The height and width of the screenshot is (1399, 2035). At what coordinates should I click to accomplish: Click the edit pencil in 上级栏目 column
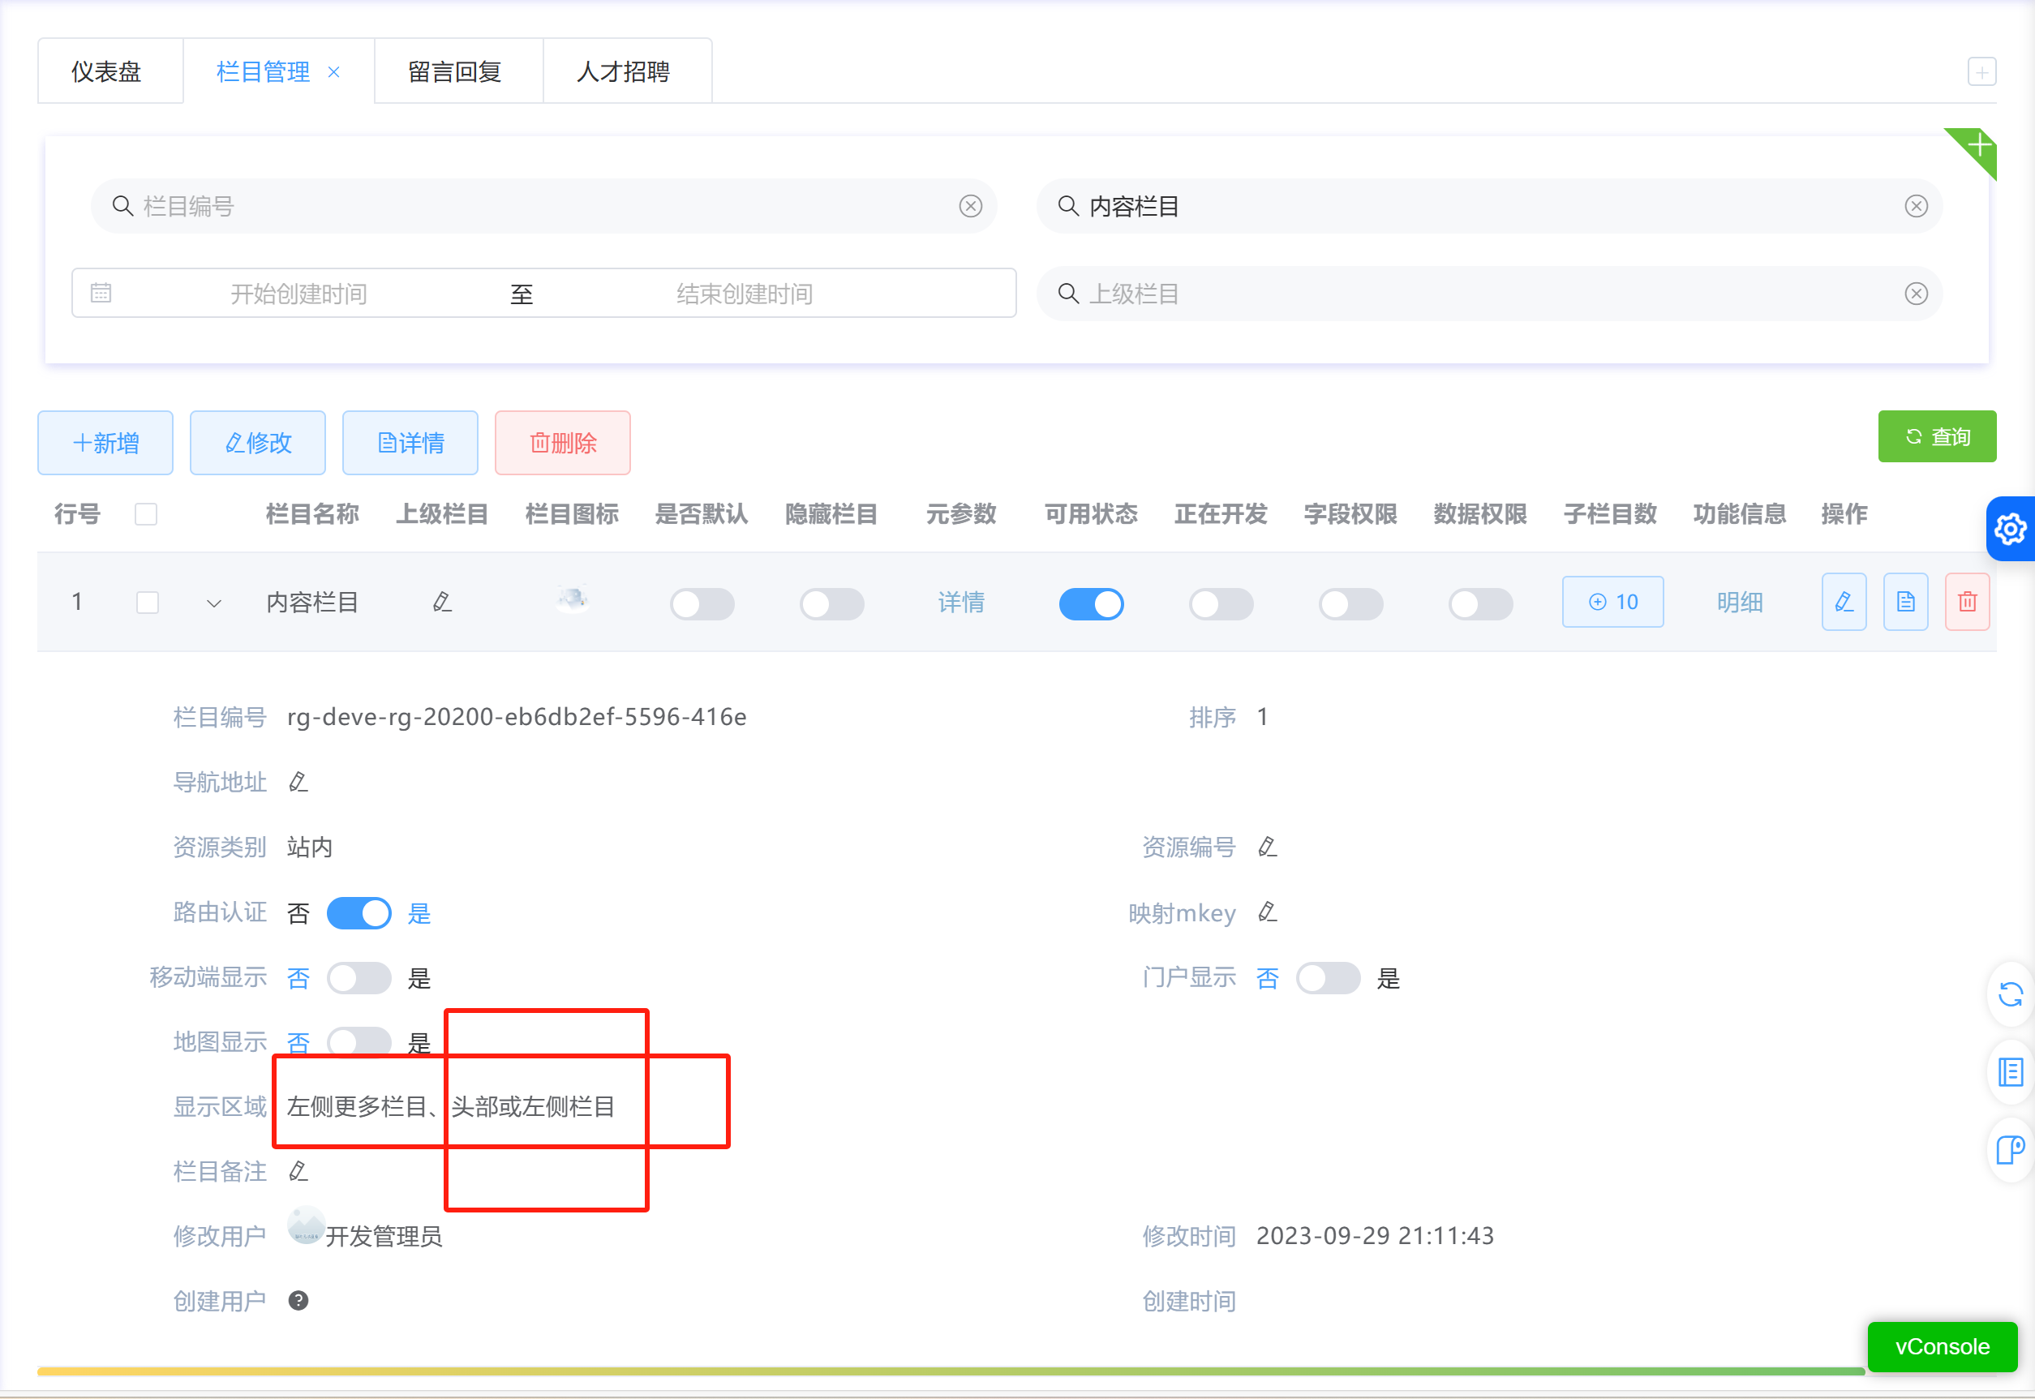coord(442,603)
